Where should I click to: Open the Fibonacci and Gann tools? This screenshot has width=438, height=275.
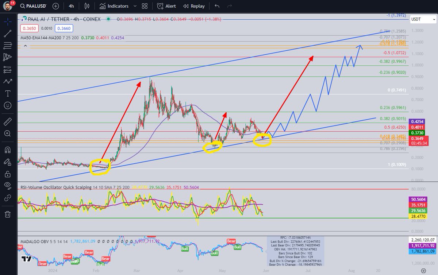point(7,46)
